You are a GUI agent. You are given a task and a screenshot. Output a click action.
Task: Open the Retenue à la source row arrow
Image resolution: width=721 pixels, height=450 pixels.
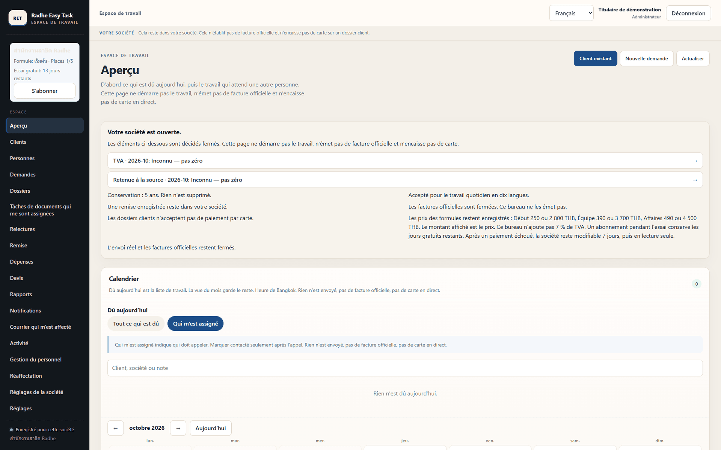[x=695, y=180]
